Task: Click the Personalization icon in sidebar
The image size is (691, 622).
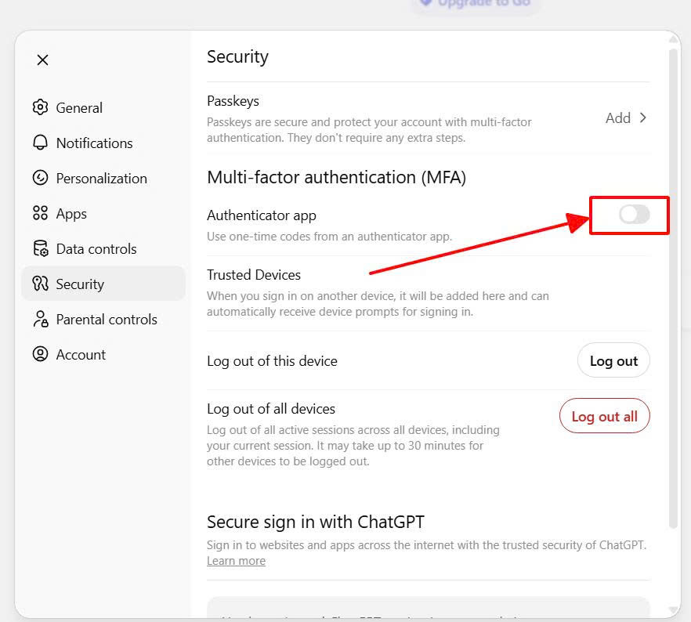Action: pos(40,178)
